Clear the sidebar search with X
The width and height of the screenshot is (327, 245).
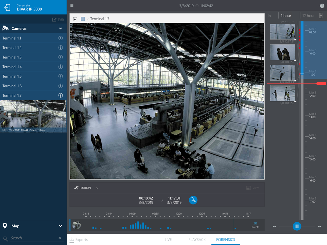click(60, 238)
